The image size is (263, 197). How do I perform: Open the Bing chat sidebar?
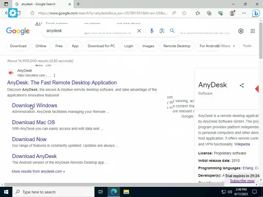coord(256,13)
